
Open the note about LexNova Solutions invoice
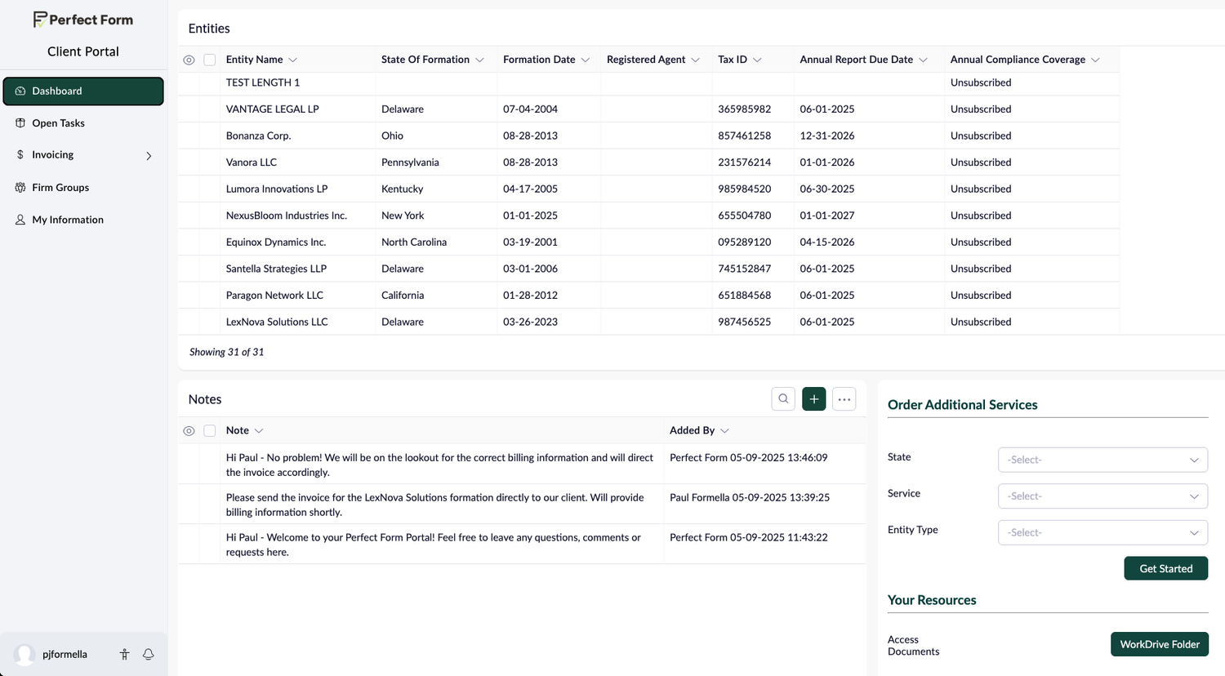click(434, 505)
